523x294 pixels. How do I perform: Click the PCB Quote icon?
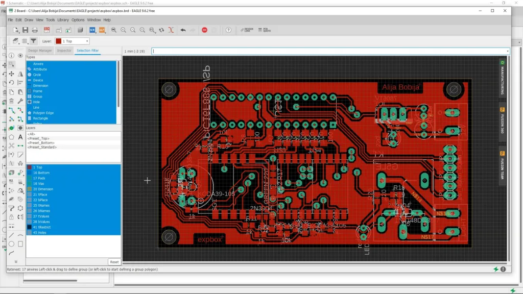point(265,30)
